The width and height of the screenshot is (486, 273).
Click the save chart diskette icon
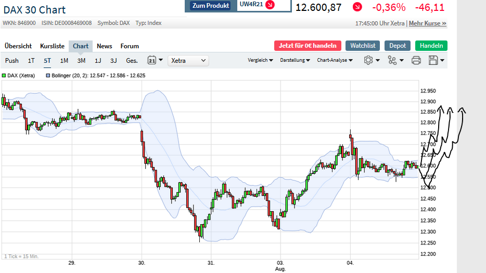(433, 60)
